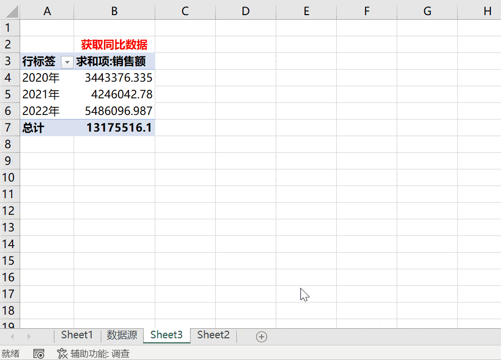The image size is (501, 360).
Task: Switch to Sheet1 tab
Action: (x=77, y=335)
